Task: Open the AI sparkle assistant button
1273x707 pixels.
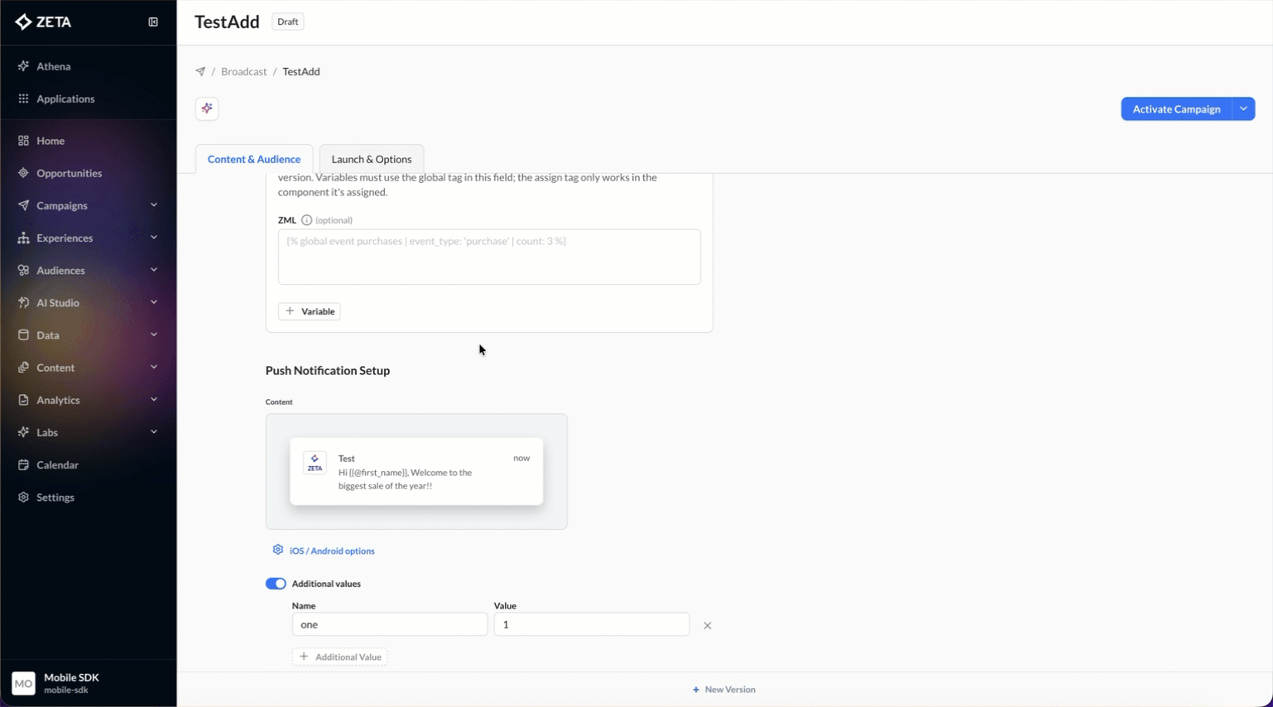Action: (207, 108)
